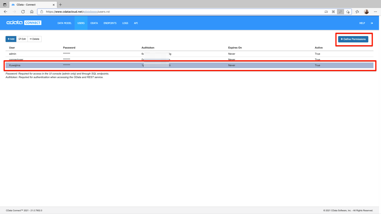Reload the page with refresh icon

[23, 12]
